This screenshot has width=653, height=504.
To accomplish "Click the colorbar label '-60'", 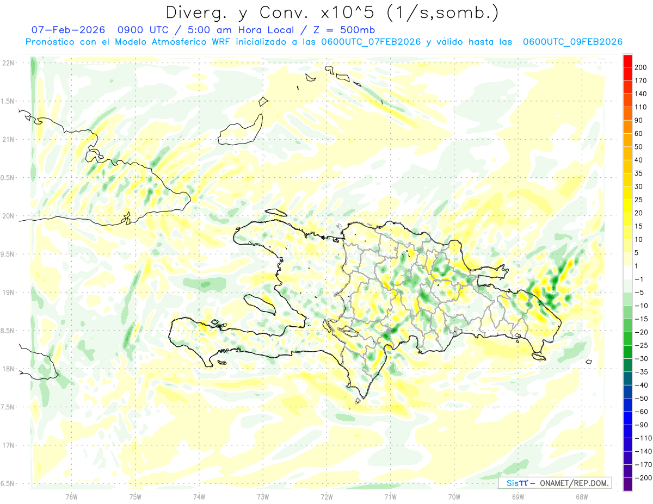I will coord(643,412).
